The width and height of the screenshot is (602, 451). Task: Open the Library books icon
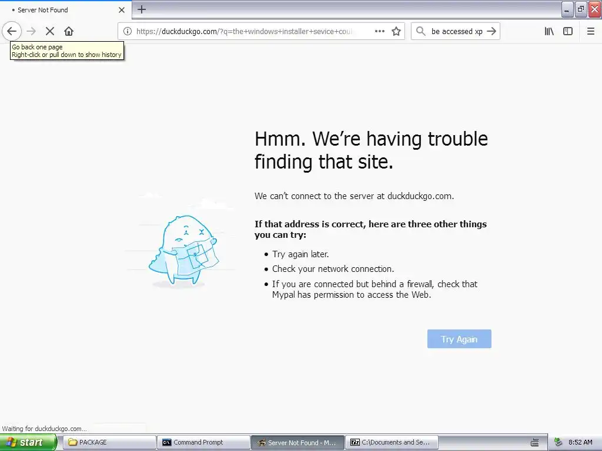click(549, 31)
